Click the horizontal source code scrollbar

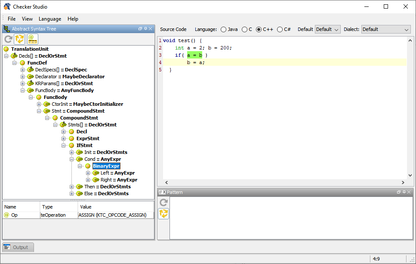[x=284, y=182]
